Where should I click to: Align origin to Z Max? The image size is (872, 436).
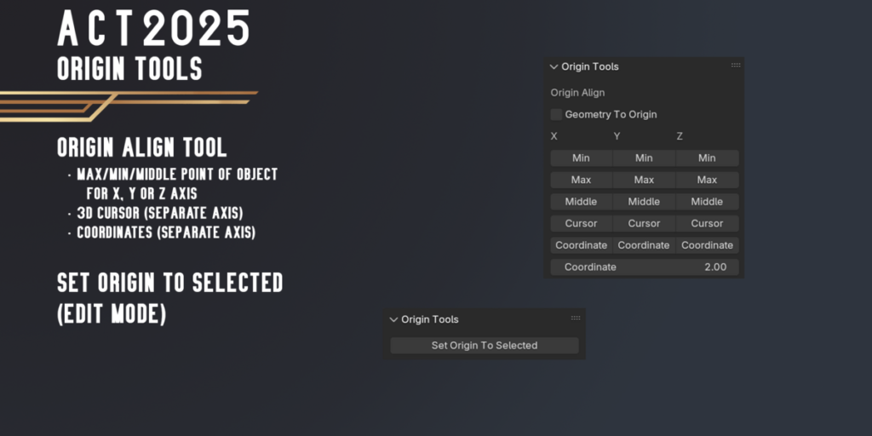707,180
